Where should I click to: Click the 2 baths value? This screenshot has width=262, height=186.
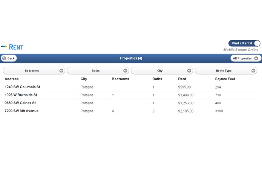point(153,111)
